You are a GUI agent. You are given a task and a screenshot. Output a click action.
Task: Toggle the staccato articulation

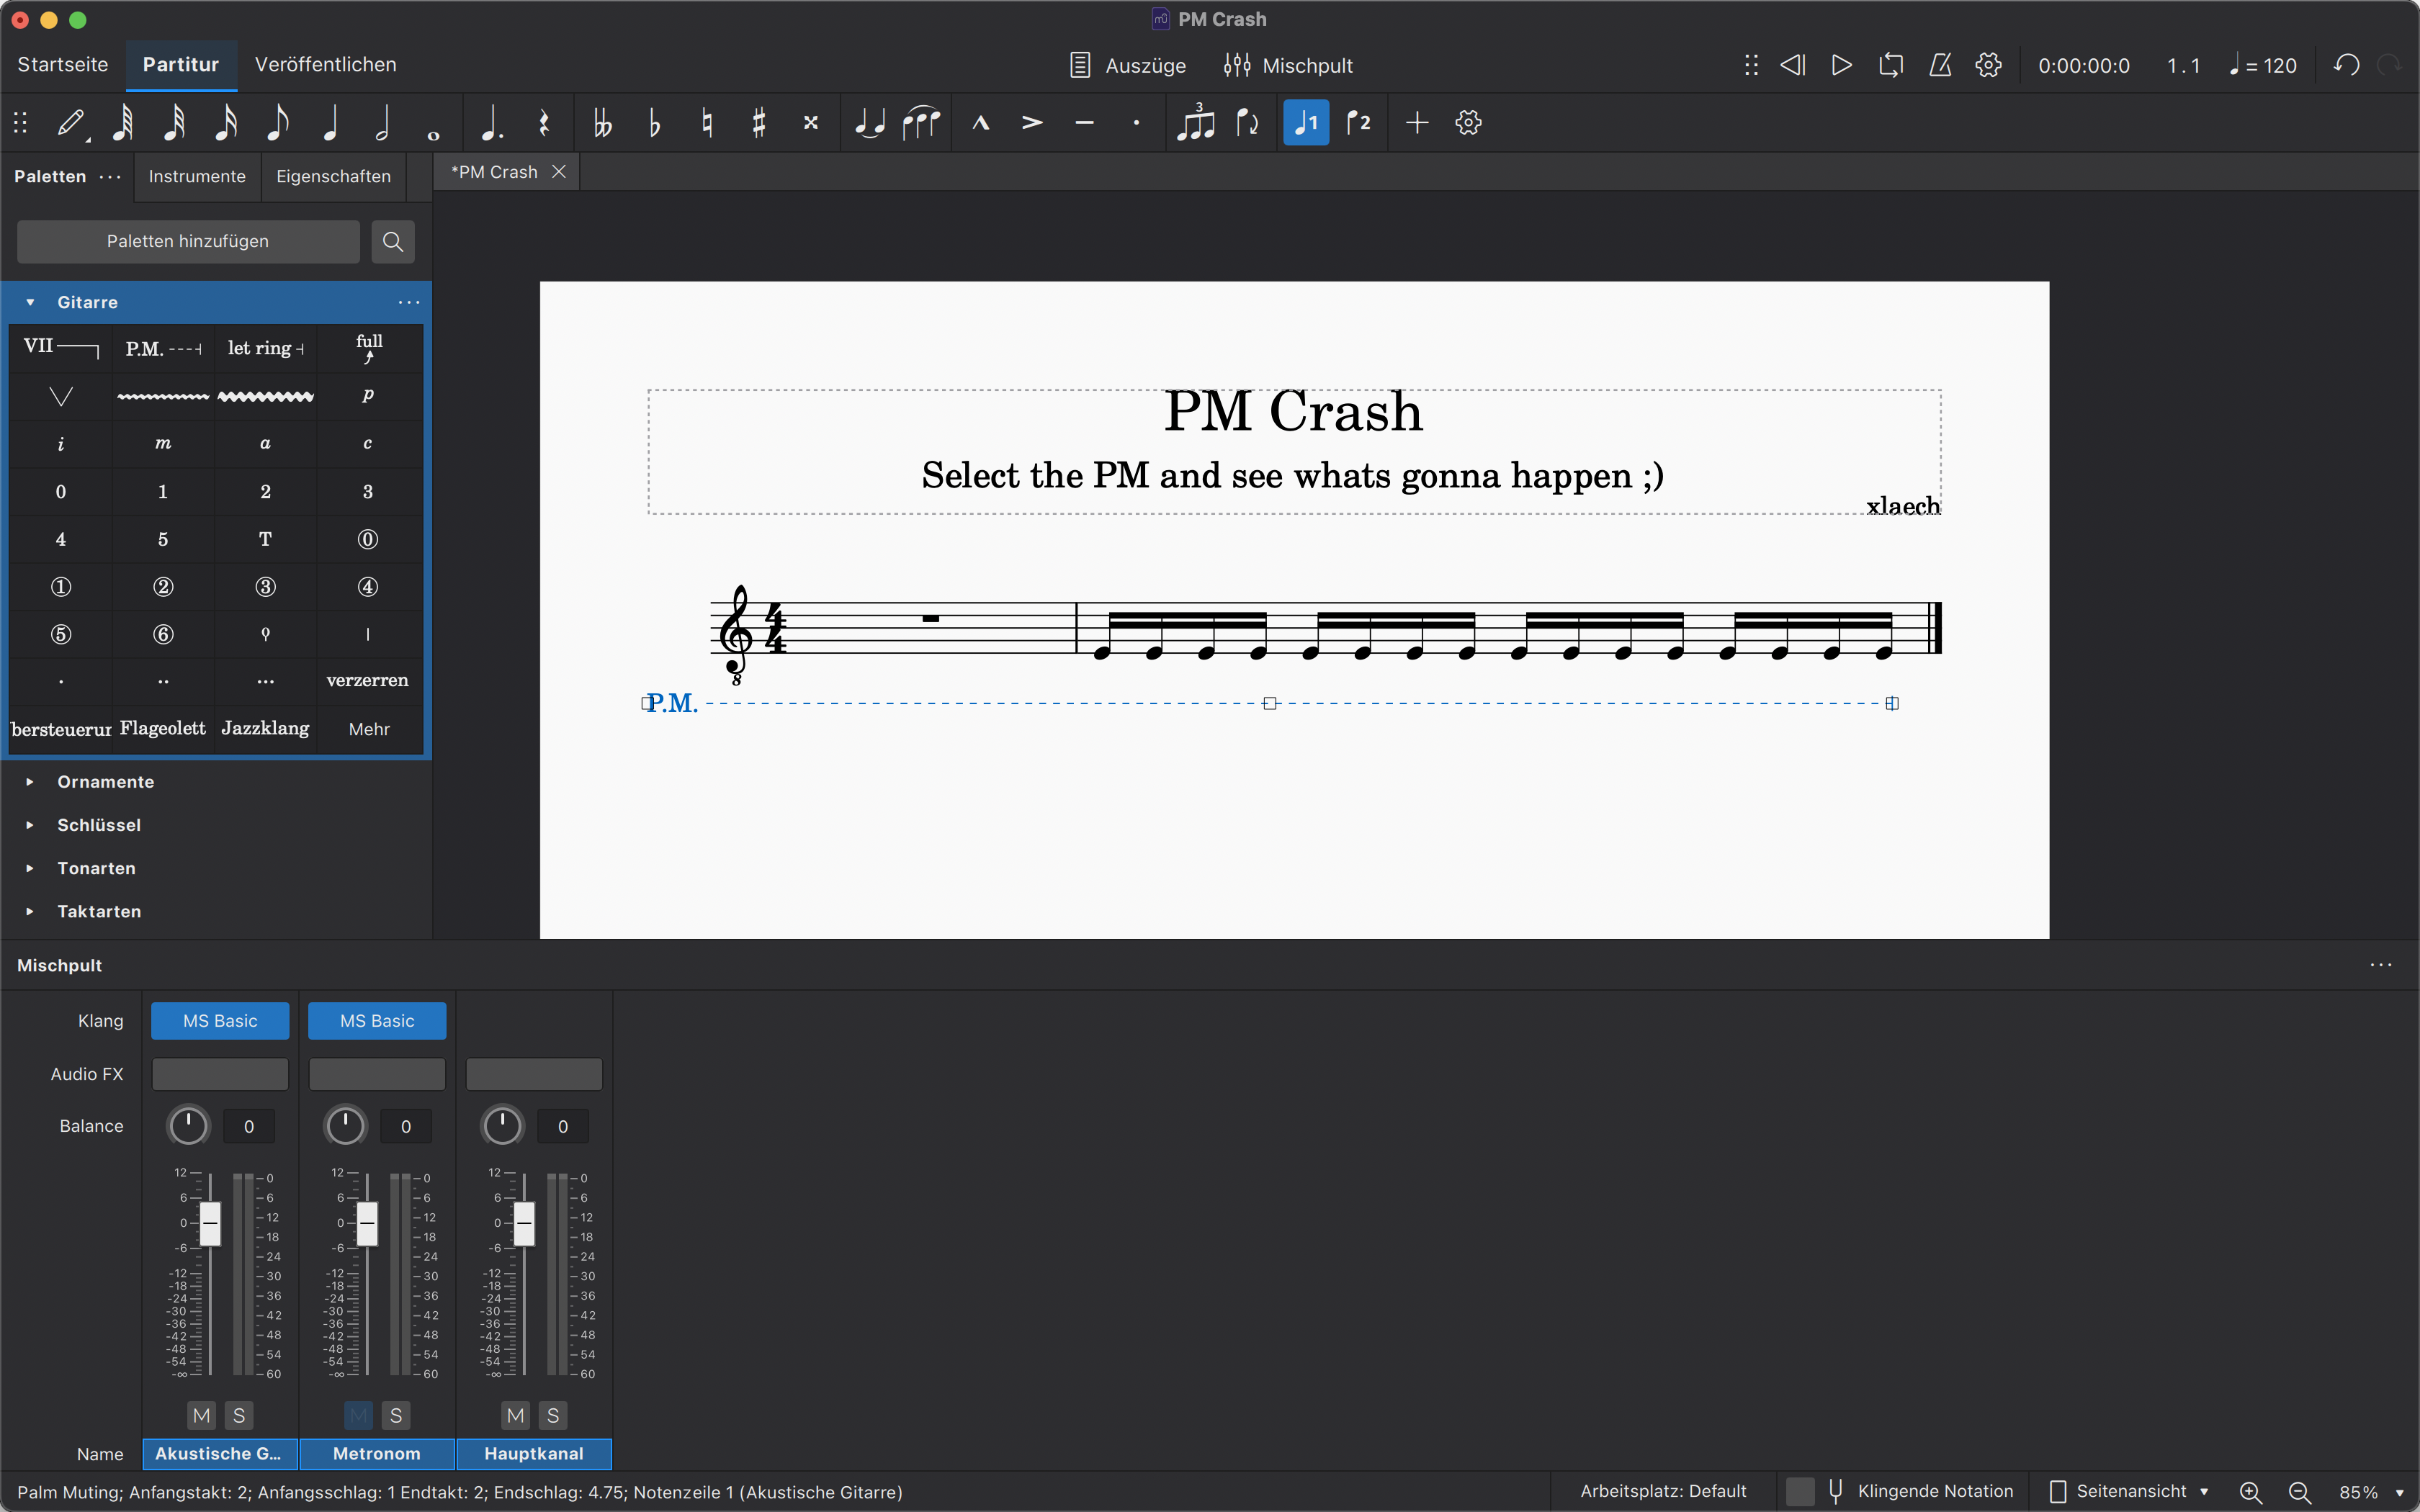coord(1136,122)
